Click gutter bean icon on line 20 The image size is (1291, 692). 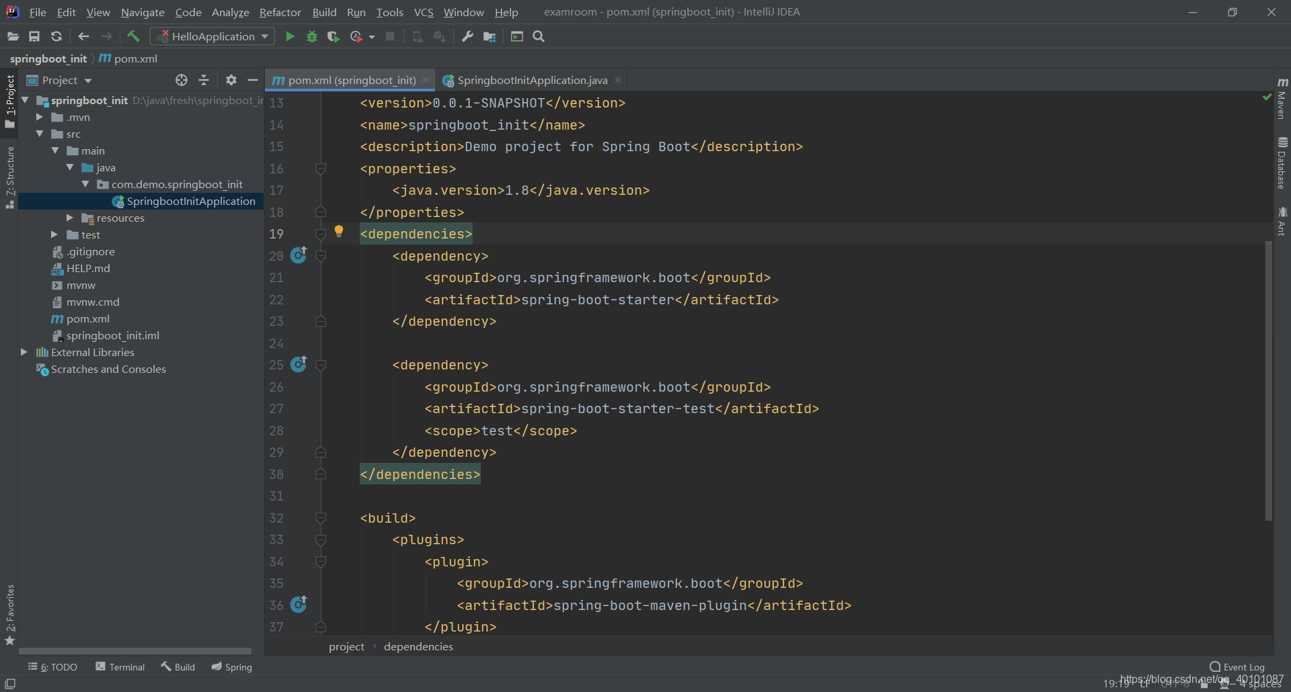pyautogui.click(x=299, y=255)
